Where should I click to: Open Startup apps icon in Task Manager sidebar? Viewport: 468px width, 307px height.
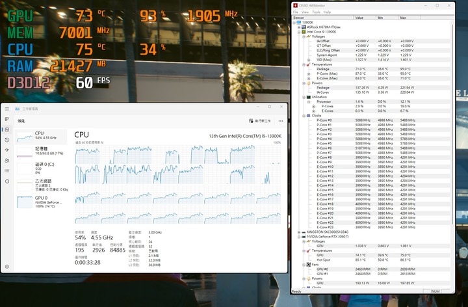[7, 150]
